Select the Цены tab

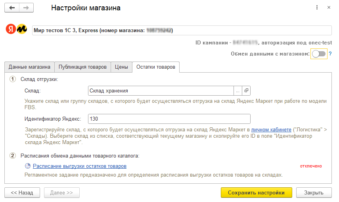pyautogui.click(x=121, y=67)
